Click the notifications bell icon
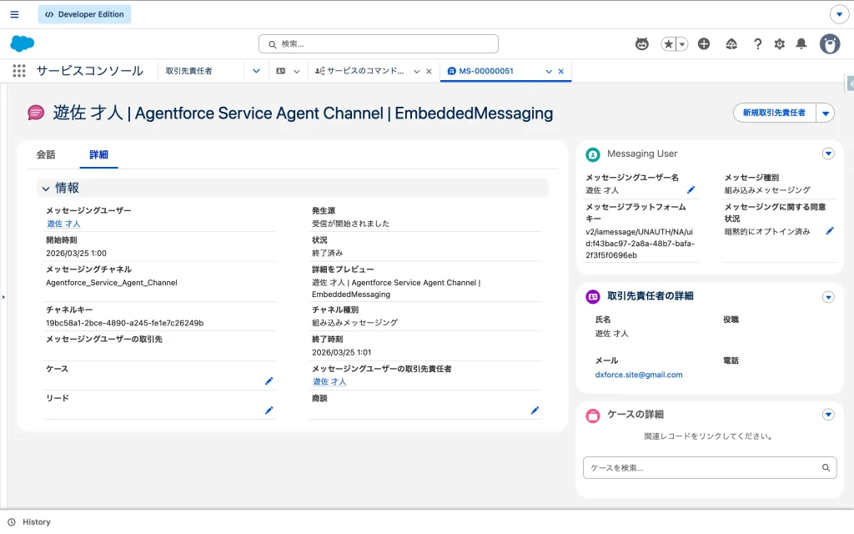The width and height of the screenshot is (854, 534). click(x=801, y=44)
